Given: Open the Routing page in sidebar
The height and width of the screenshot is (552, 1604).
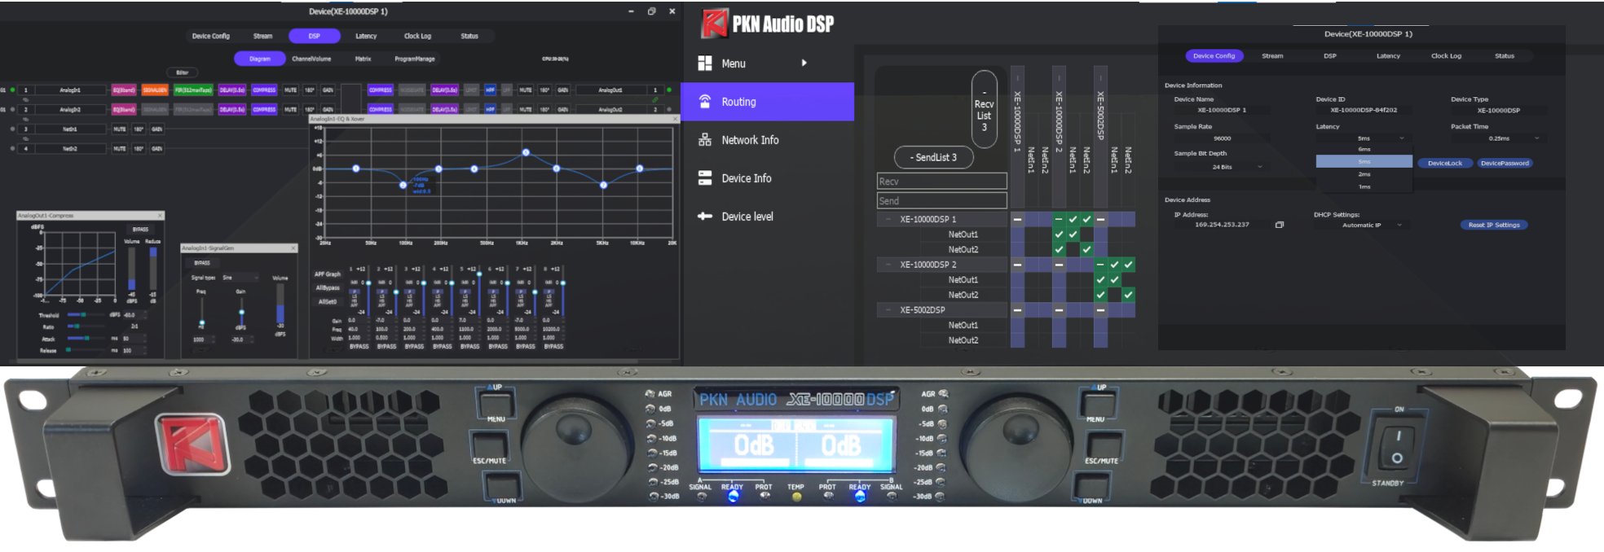Looking at the screenshot, I should coord(738,102).
